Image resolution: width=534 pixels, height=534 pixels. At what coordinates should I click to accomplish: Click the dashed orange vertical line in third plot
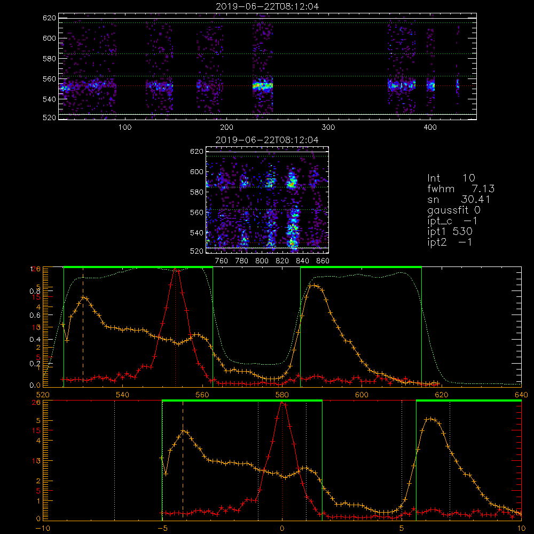pos(83,327)
